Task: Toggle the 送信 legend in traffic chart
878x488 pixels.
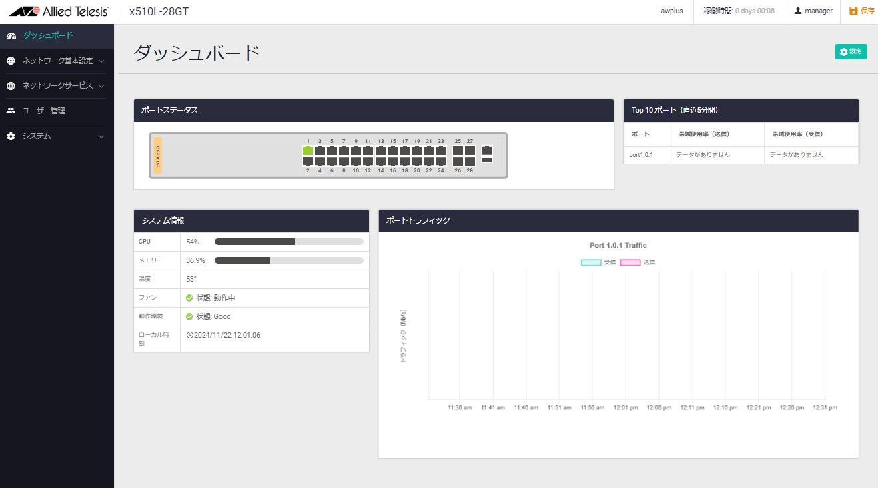Action: point(638,262)
